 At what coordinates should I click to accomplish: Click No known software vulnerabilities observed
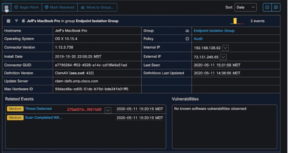coord(210,109)
